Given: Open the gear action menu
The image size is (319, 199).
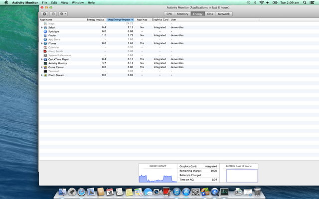Looking at the screenshot, I should click(63, 14).
